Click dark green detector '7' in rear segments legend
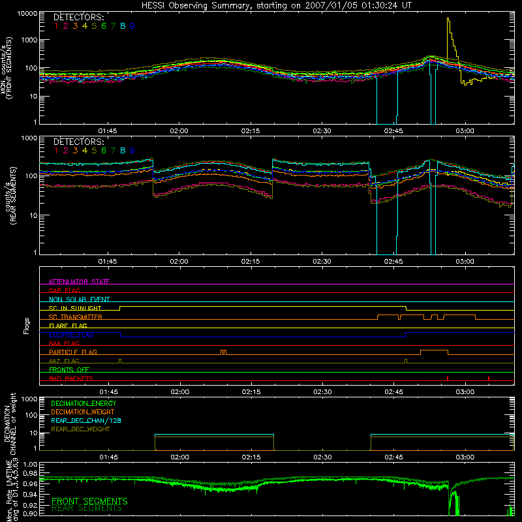 click(x=113, y=151)
